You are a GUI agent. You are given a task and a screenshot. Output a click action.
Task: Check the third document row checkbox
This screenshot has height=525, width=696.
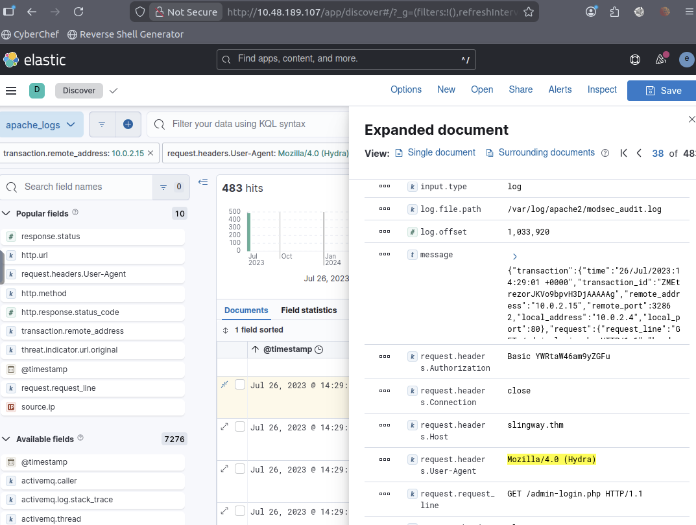pos(240,469)
